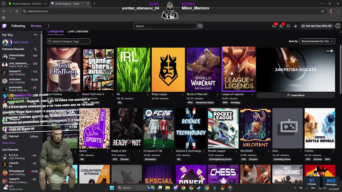Open GatakaTV followed channel
342x192 pixels.
(x=20, y=73)
